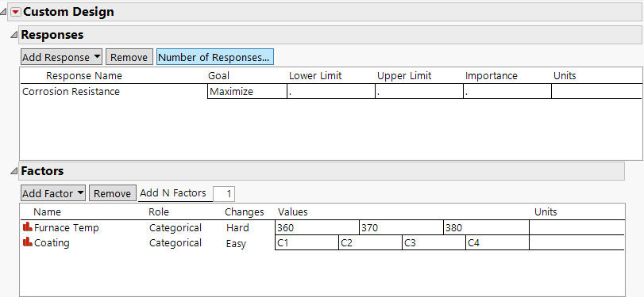Edit the Add N Factors number field
This screenshot has height=297, width=644.
(x=224, y=194)
